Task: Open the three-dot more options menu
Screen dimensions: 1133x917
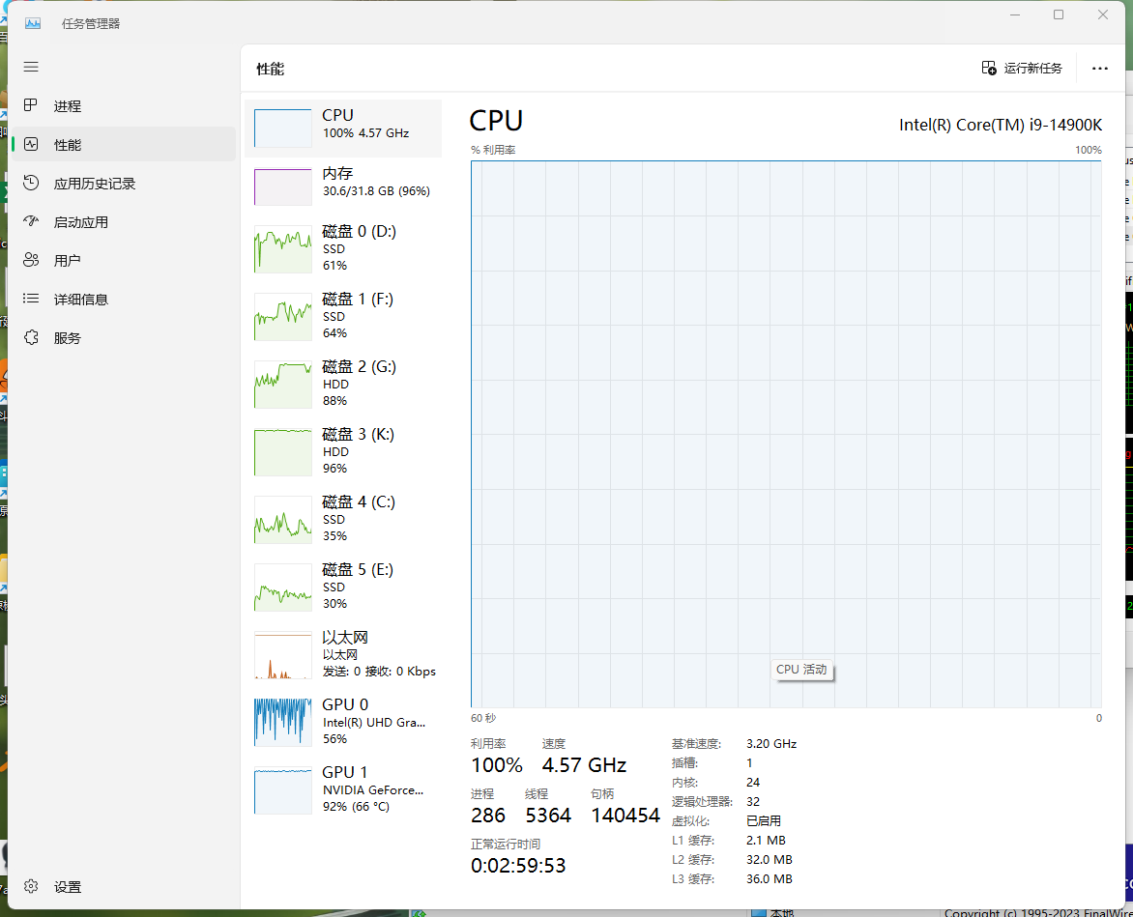Action: (1100, 69)
